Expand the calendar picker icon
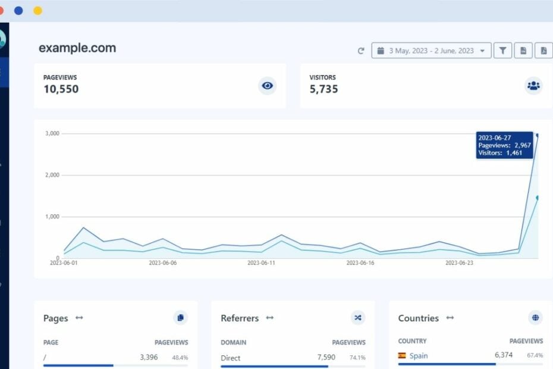 (381, 51)
